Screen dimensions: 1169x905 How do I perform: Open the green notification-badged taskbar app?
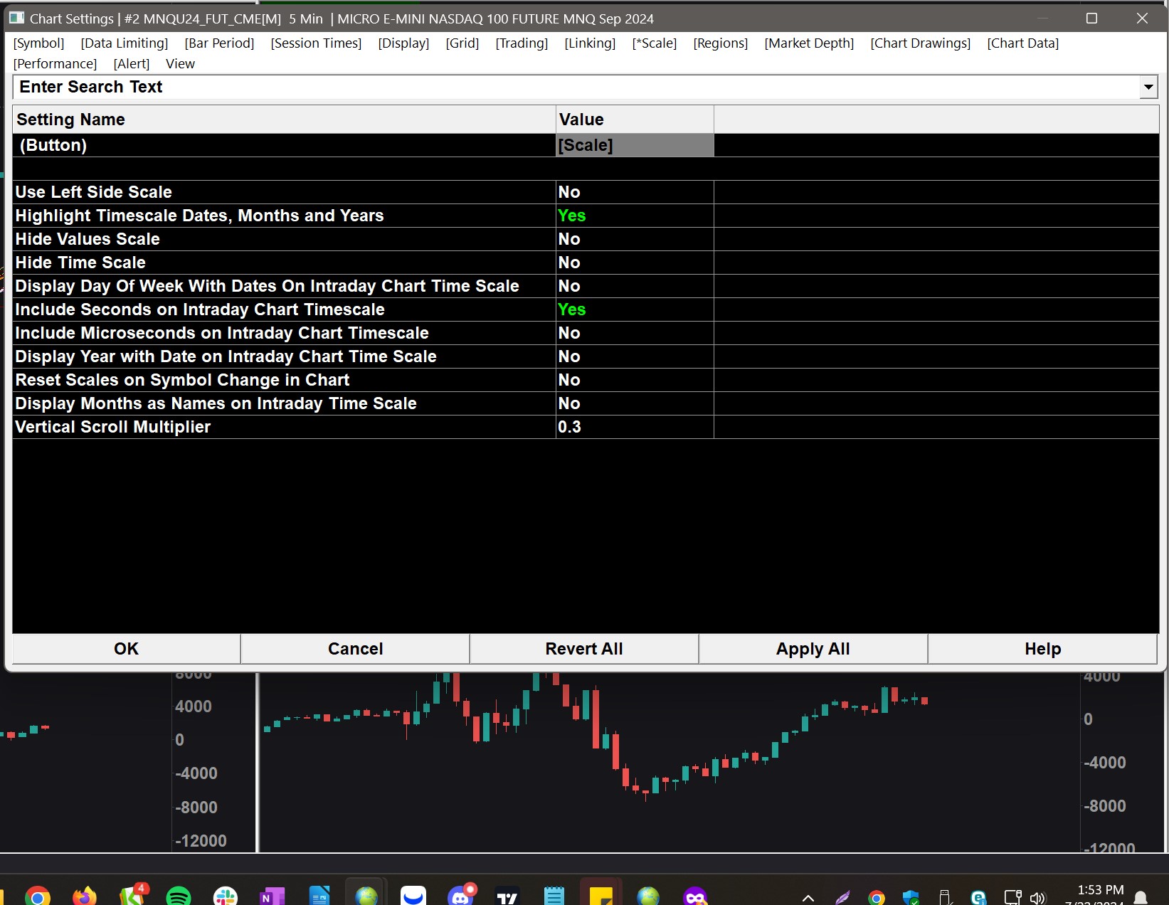[132, 894]
